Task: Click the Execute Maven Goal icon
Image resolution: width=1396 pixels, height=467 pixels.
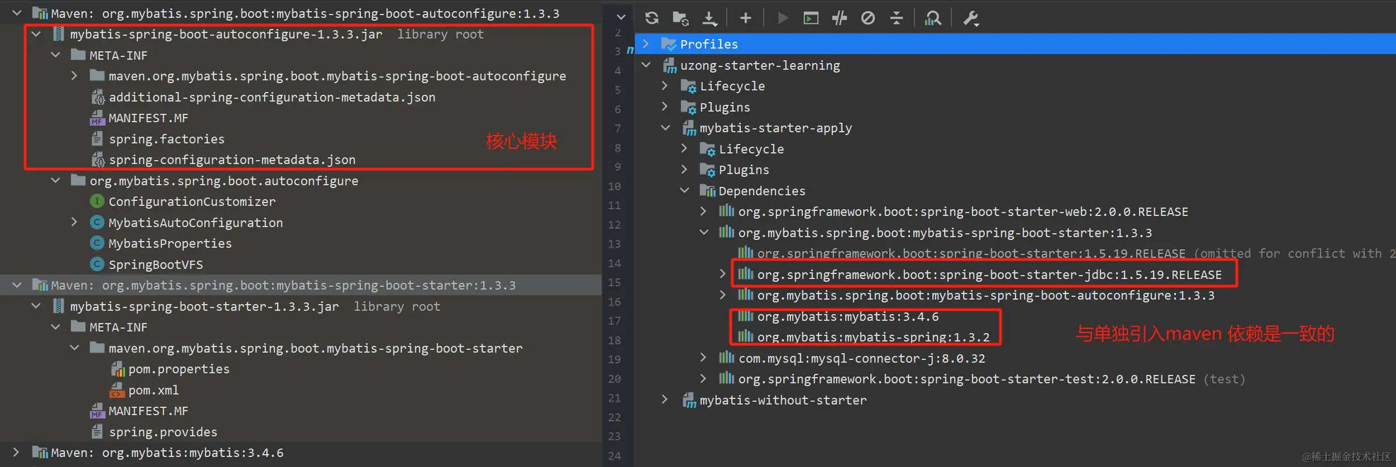Action: (x=811, y=18)
